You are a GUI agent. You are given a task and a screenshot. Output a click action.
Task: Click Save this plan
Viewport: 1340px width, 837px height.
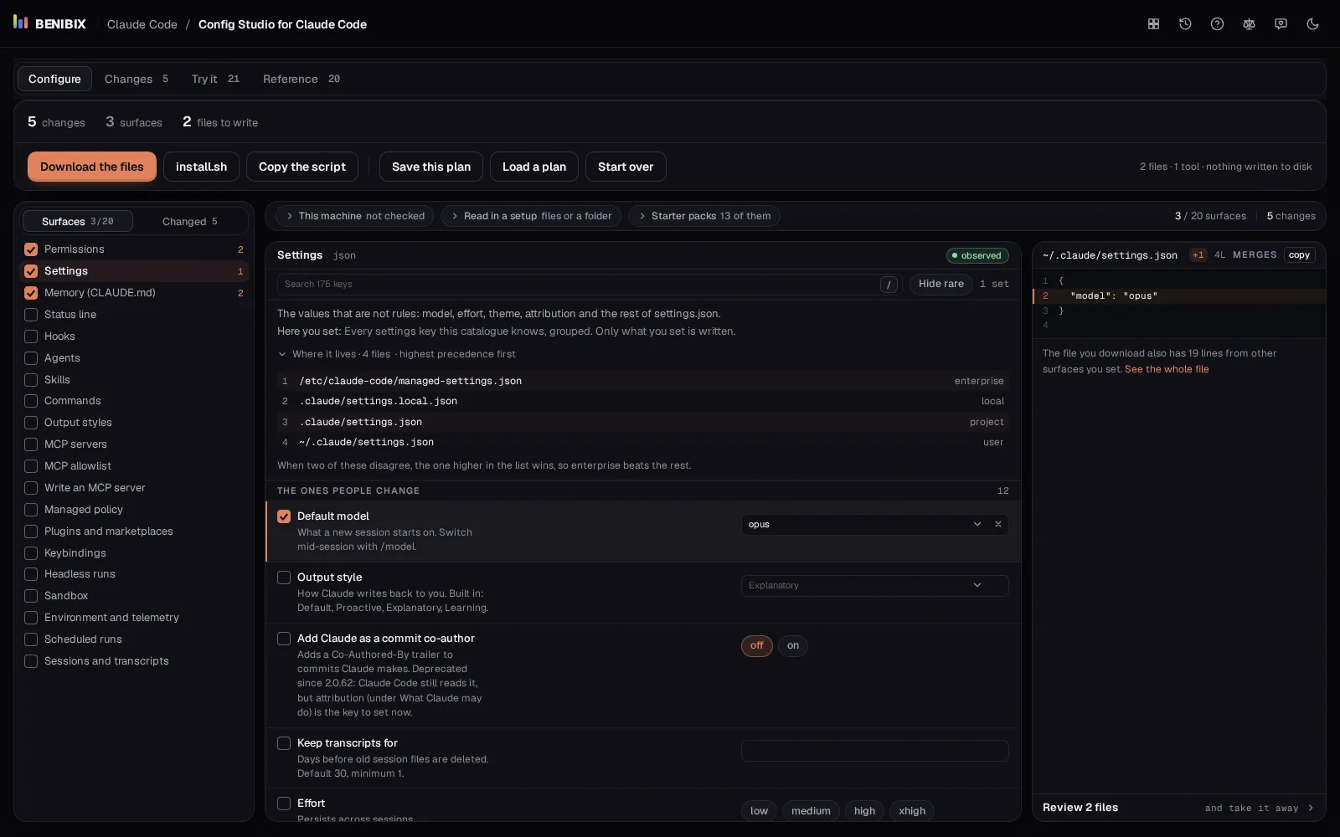pyautogui.click(x=431, y=167)
